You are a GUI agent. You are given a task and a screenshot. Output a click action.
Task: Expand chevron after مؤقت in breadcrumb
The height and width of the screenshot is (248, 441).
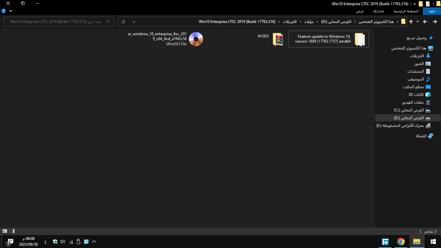point(301,22)
